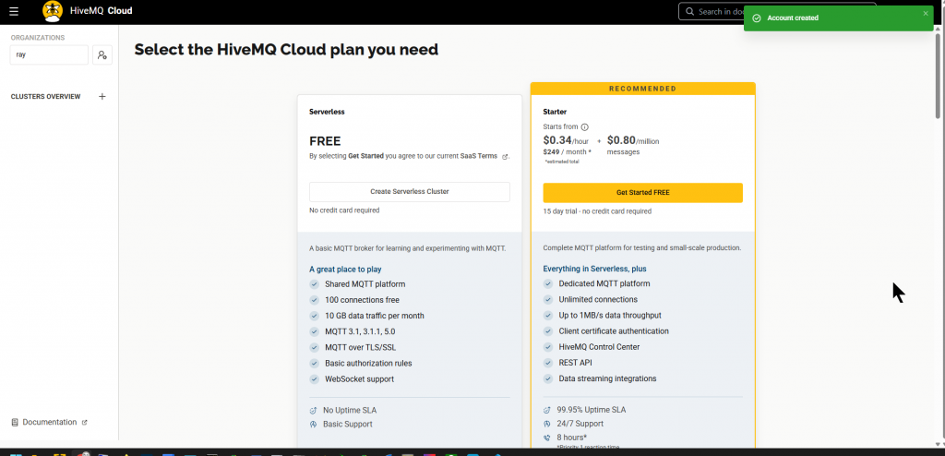This screenshot has width=945, height=456.
Task: Click the Shared MQTT platform checkmark
Action: [315, 284]
